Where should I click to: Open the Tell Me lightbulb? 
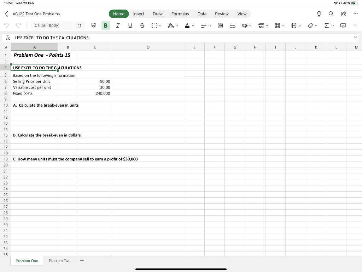click(319, 14)
